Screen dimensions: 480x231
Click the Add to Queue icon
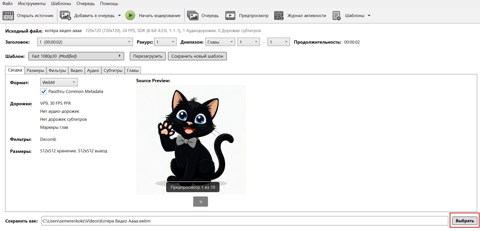[x=65, y=16]
